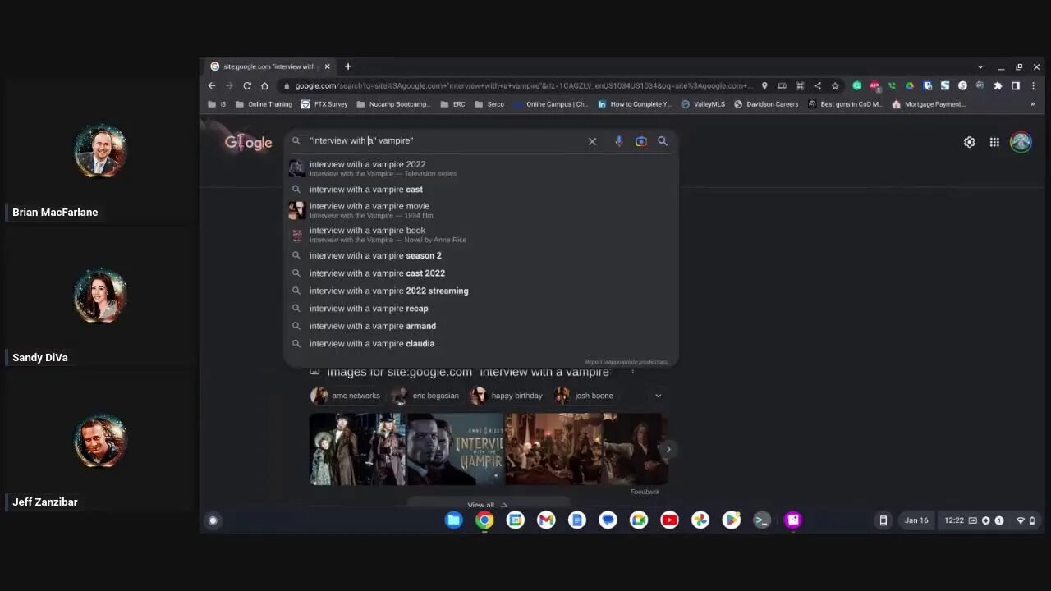Select suggestion interview with a vampire cast
Screen dimensions: 1051x591
coord(481,190)
